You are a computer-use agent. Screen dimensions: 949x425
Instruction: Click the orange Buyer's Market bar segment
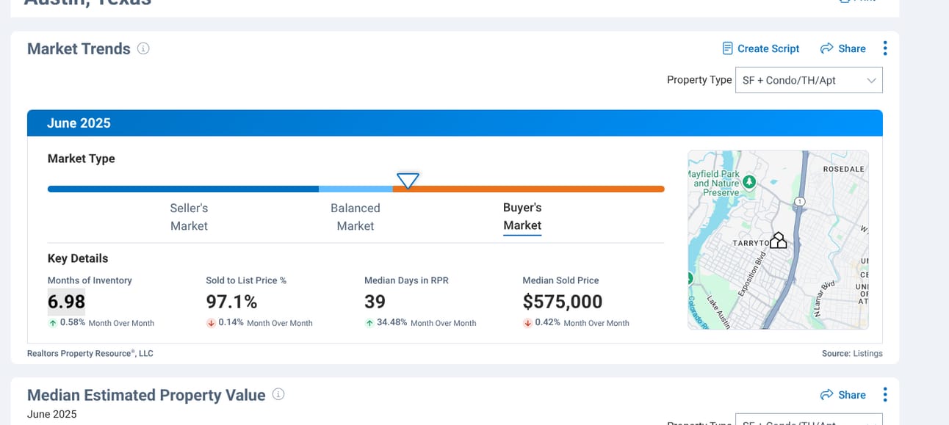[x=529, y=189]
